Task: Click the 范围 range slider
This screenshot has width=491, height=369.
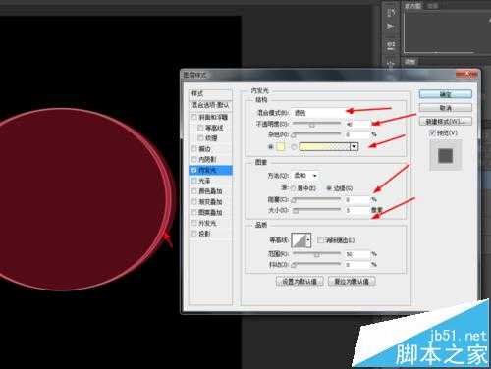Action: click(x=316, y=254)
